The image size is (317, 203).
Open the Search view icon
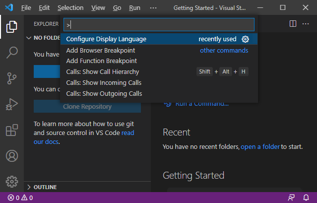tap(11, 53)
